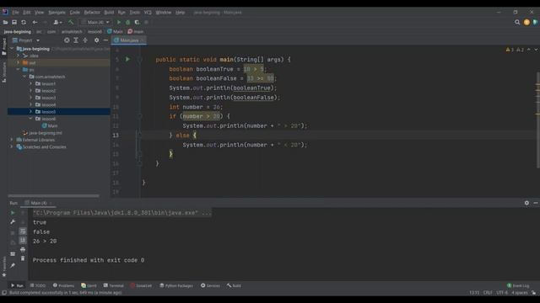Open the Services tool window
Image resolution: width=540 pixels, height=303 pixels.
(x=210, y=286)
